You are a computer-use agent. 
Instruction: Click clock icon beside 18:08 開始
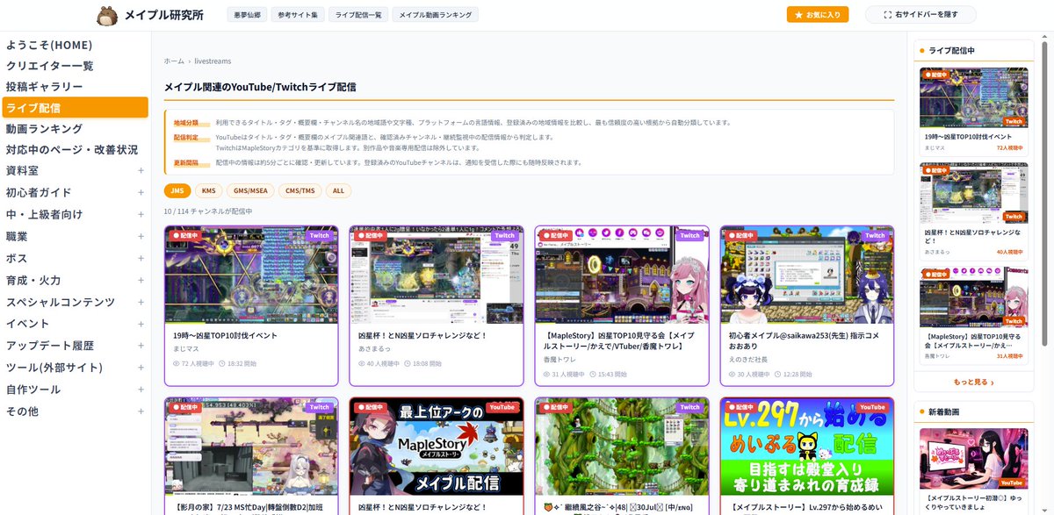point(408,363)
